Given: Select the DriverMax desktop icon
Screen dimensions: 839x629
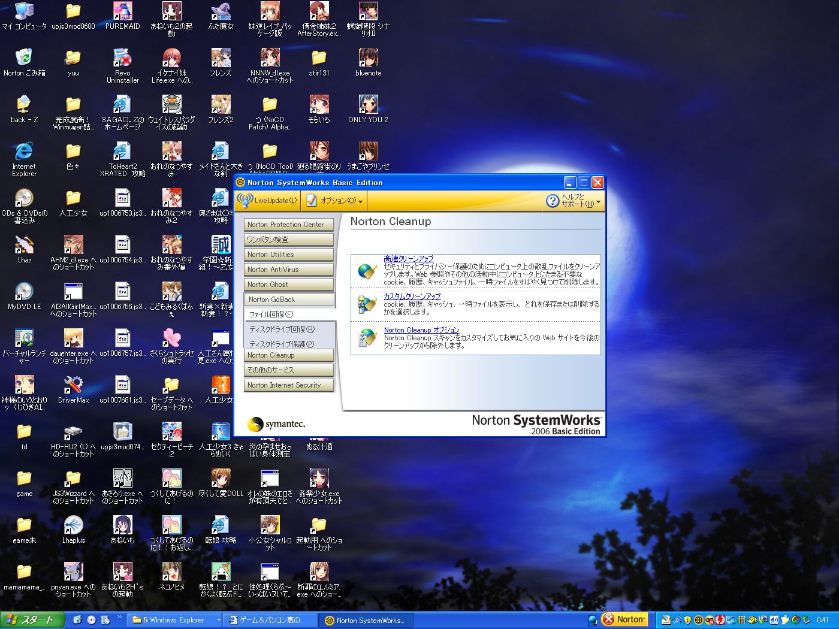Looking at the screenshot, I should (x=73, y=389).
